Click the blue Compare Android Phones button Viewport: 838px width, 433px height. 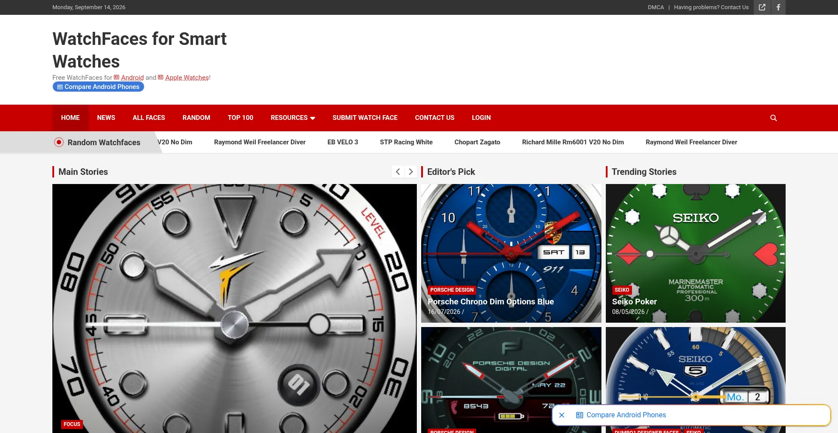[x=98, y=87]
